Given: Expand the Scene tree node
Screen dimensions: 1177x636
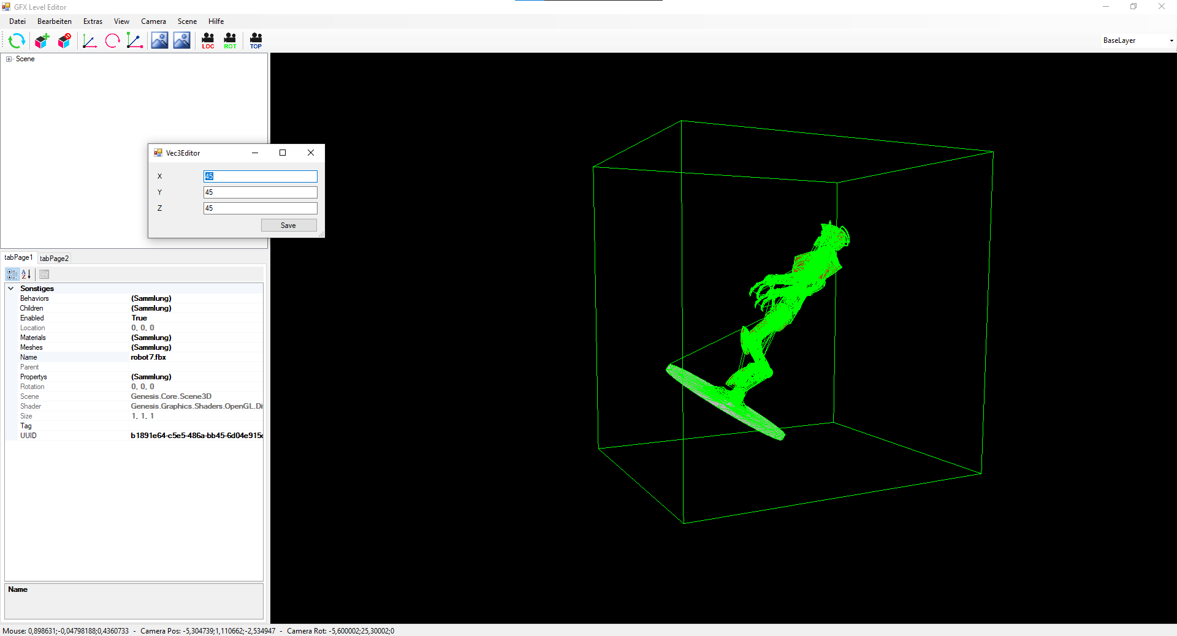Looking at the screenshot, I should tap(9, 59).
